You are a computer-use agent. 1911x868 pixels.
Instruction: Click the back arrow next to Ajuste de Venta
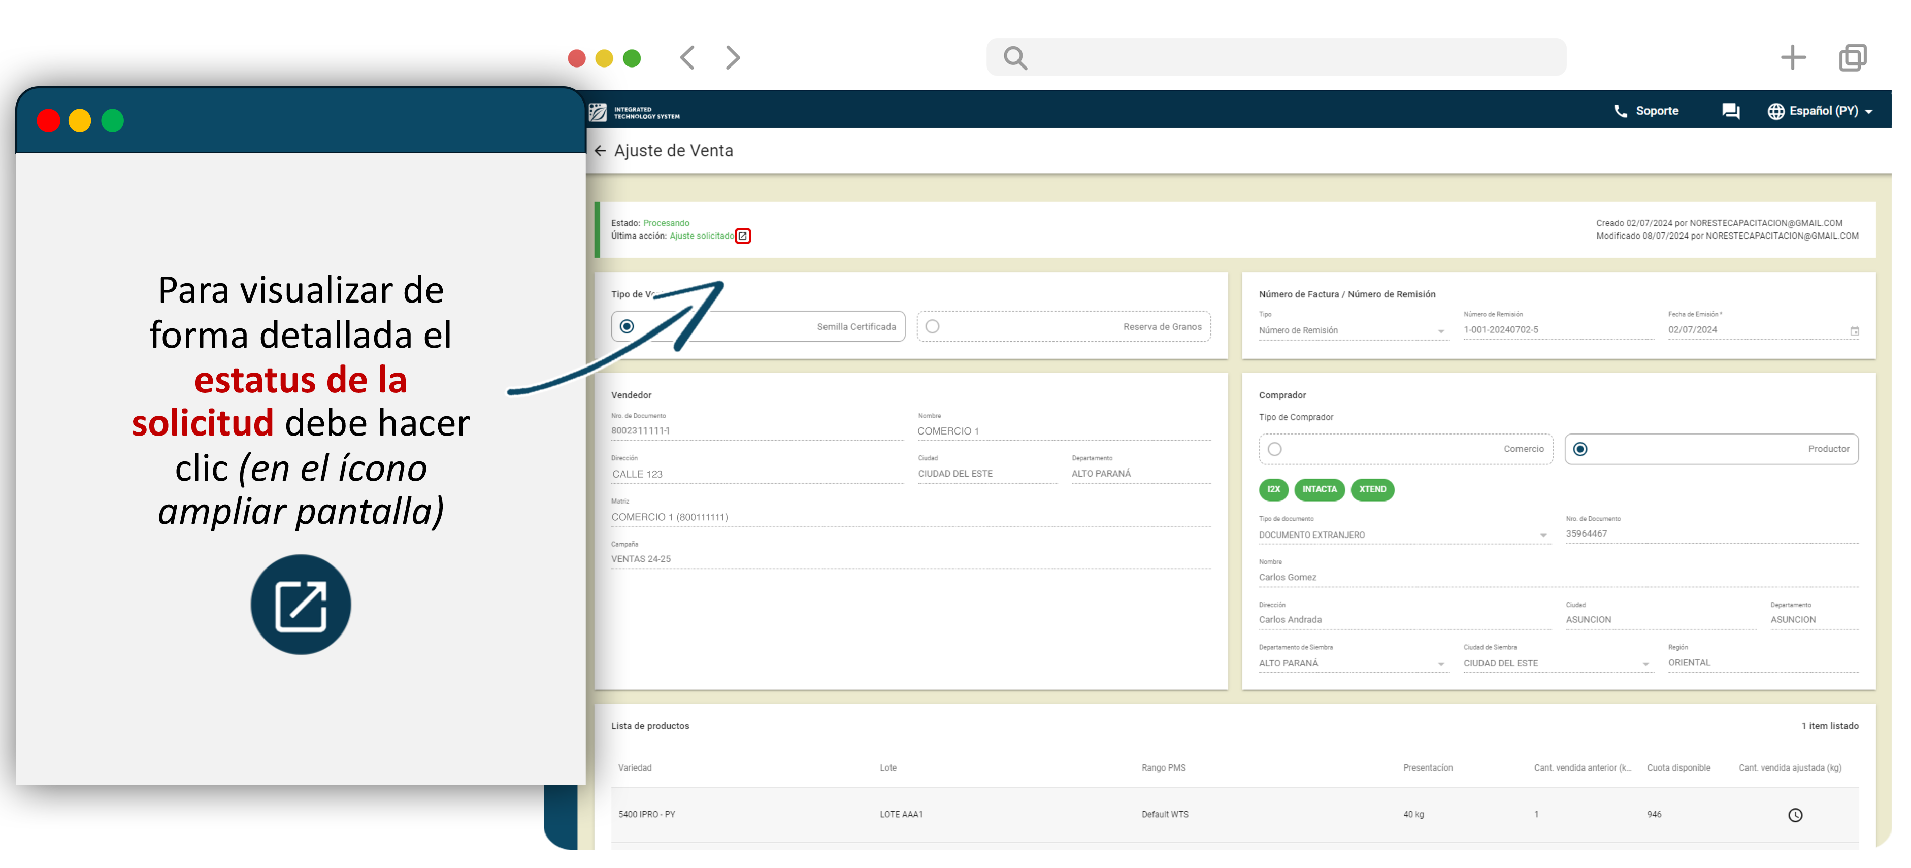pos(600,151)
